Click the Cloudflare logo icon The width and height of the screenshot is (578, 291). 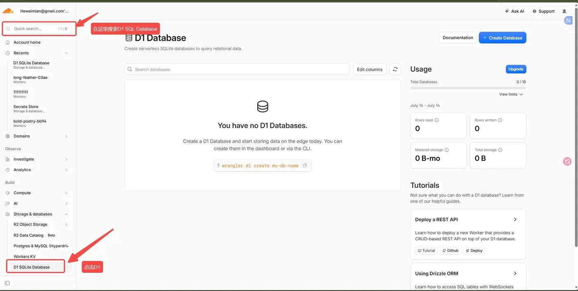(8, 11)
